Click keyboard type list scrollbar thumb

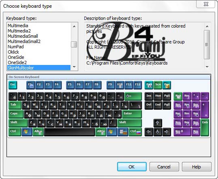[x=74, y=45]
